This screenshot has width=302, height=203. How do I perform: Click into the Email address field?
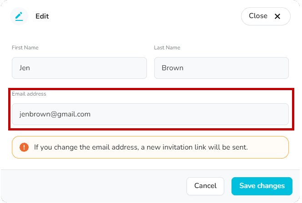click(x=150, y=114)
